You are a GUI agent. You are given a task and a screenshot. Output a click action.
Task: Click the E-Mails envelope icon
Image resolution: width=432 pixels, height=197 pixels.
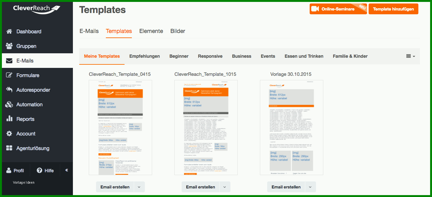pyautogui.click(x=9, y=61)
